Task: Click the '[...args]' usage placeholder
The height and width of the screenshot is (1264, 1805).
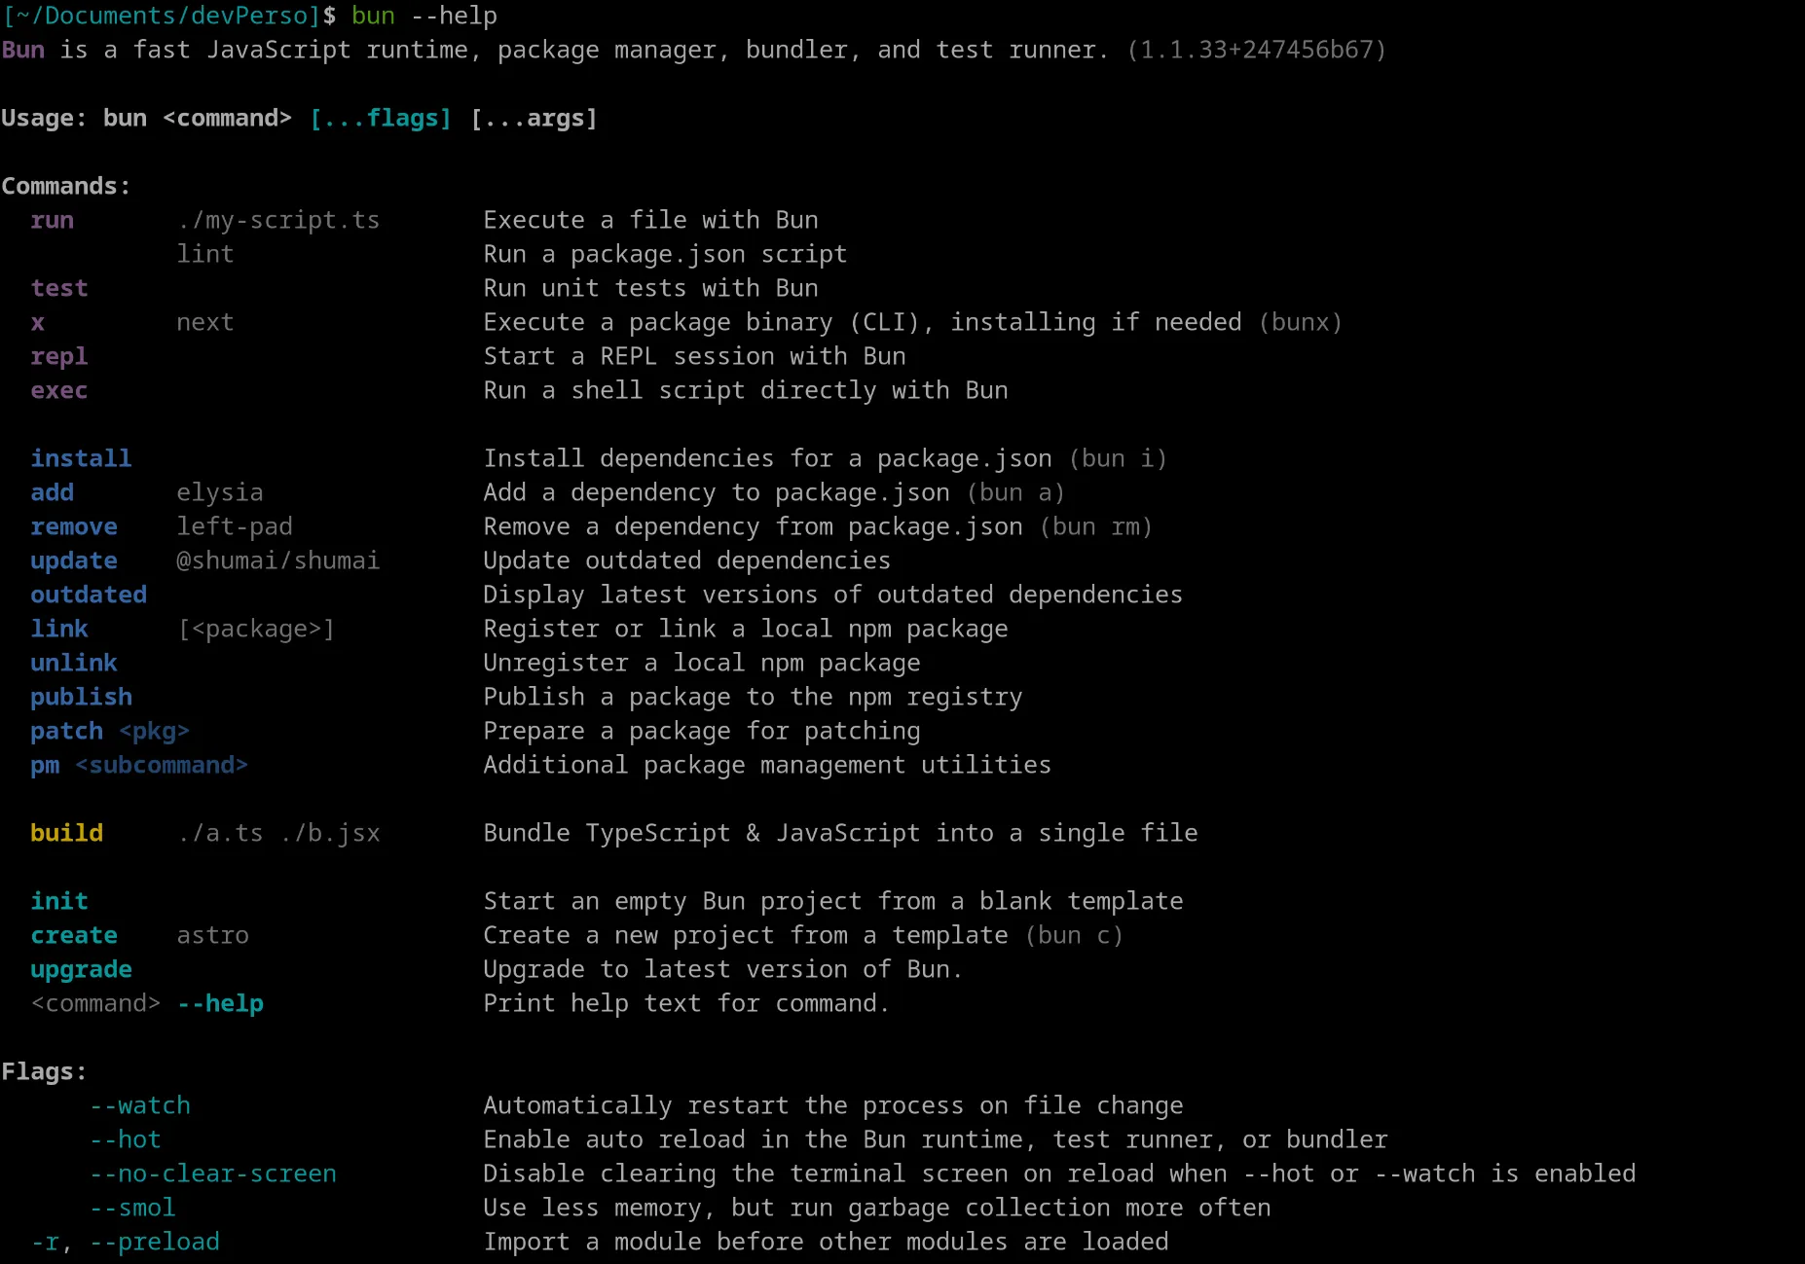Action: [534, 119]
